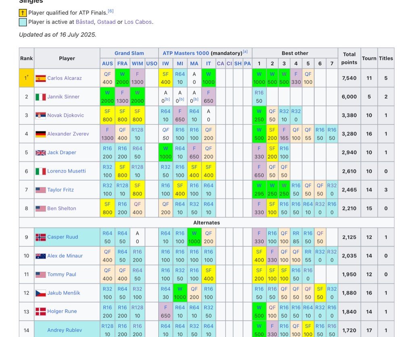413x337 pixels.
Task: Open Ben Shelton player page
Action: (62, 208)
